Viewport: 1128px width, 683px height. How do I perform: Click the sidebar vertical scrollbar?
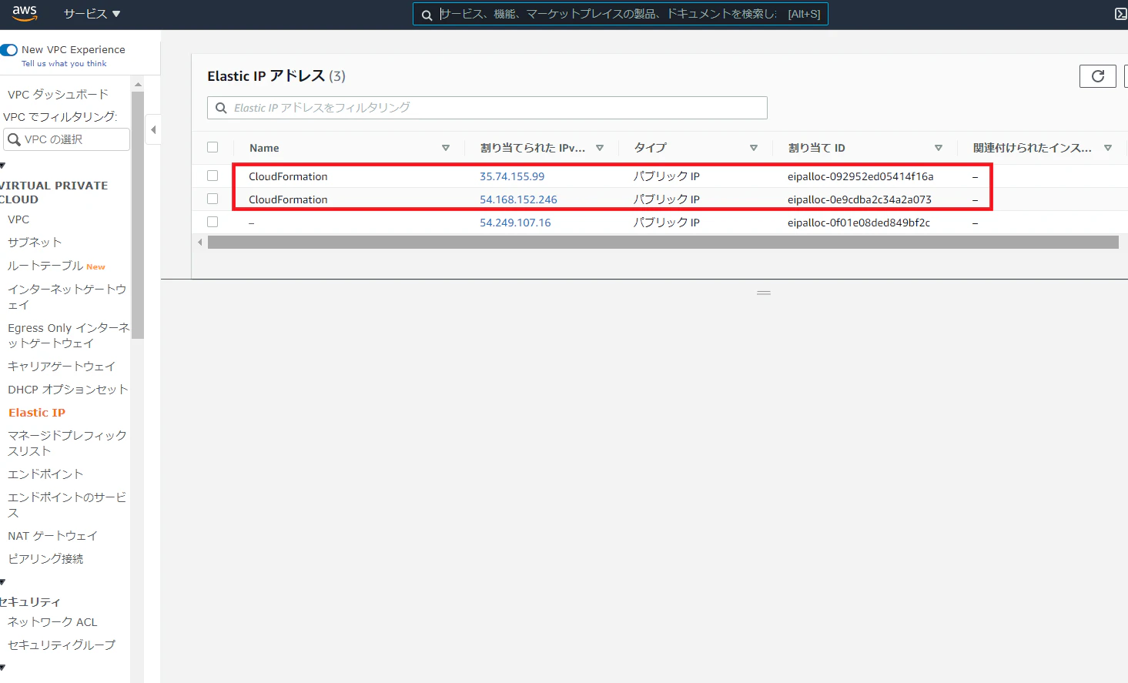[x=138, y=214]
